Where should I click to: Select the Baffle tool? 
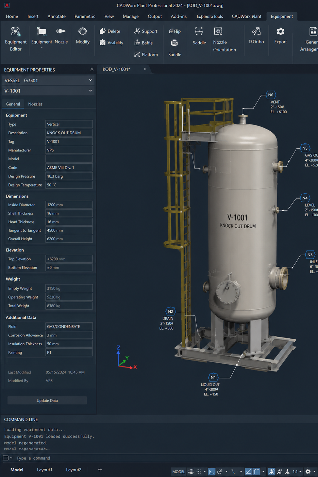click(144, 43)
